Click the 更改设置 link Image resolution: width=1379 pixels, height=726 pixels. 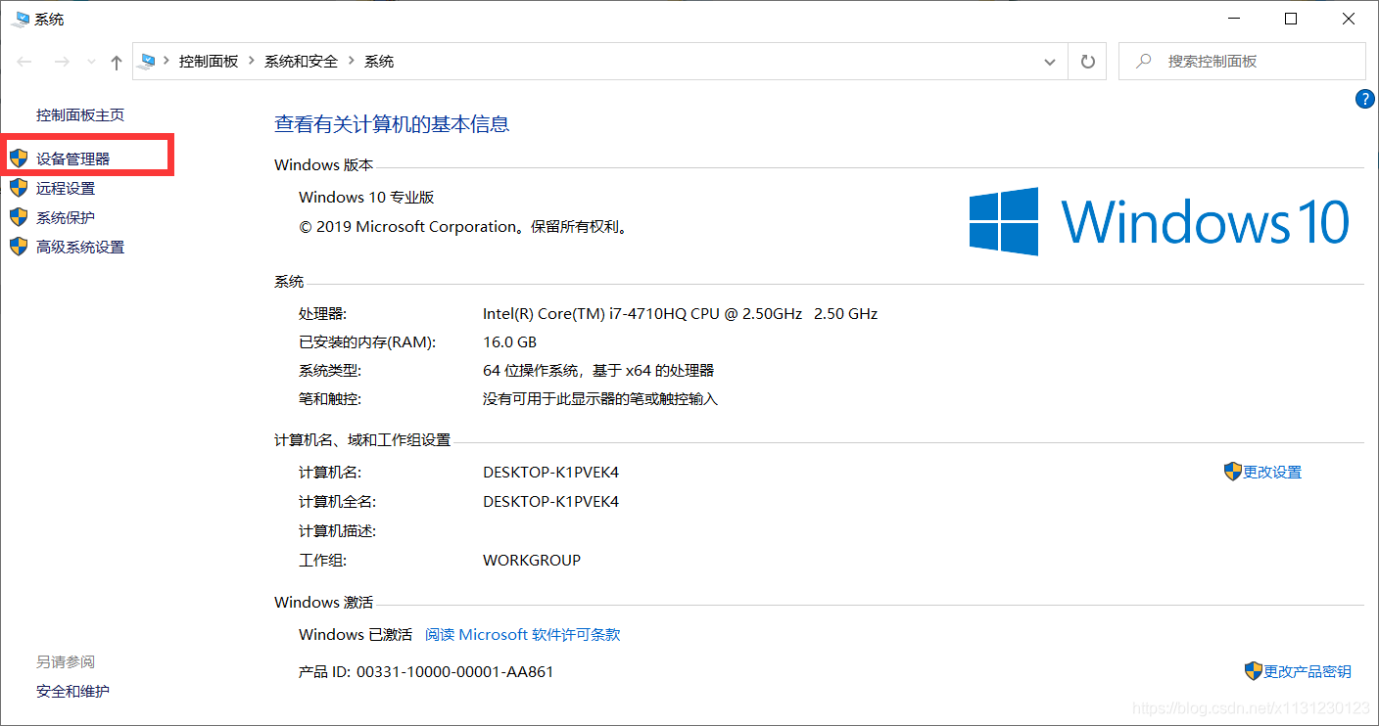1272,473
